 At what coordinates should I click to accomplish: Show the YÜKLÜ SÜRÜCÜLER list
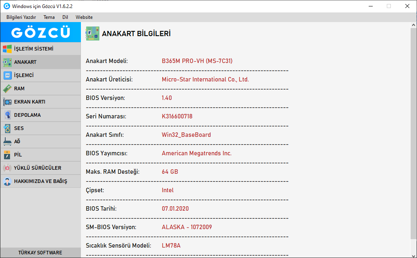click(40, 168)
